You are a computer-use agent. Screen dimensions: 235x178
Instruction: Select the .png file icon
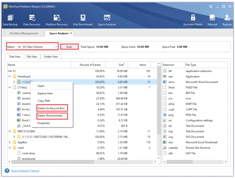point(165,115)
